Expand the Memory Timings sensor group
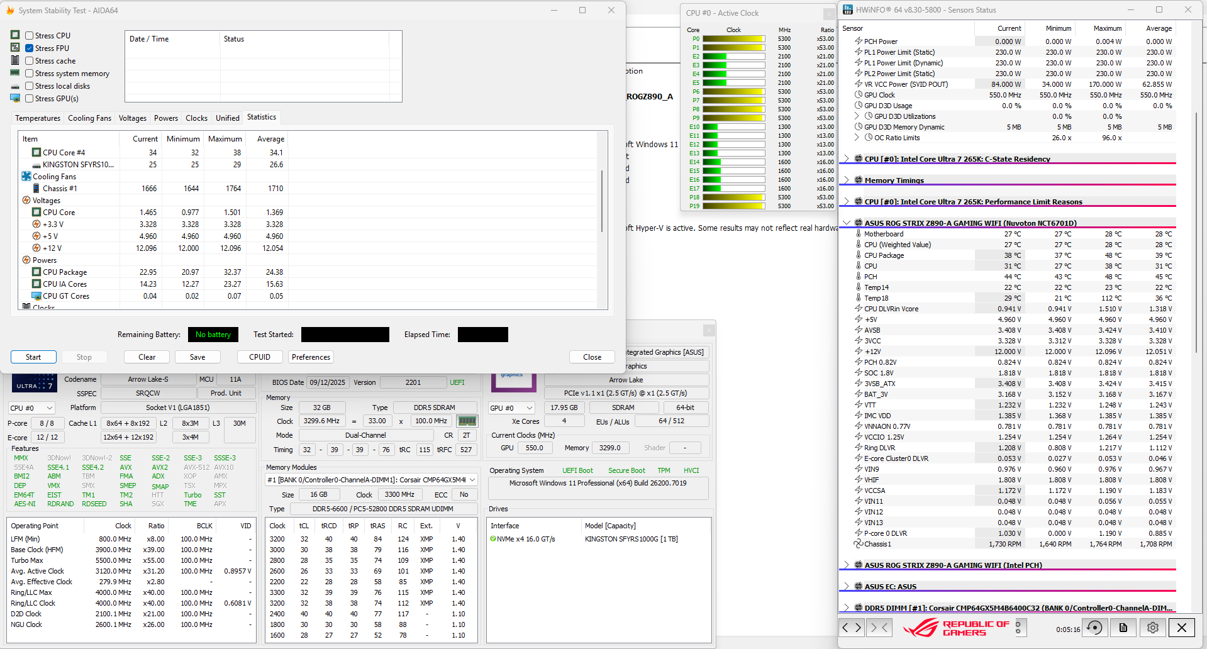1207x649 pixels. (x=847, y=180)
